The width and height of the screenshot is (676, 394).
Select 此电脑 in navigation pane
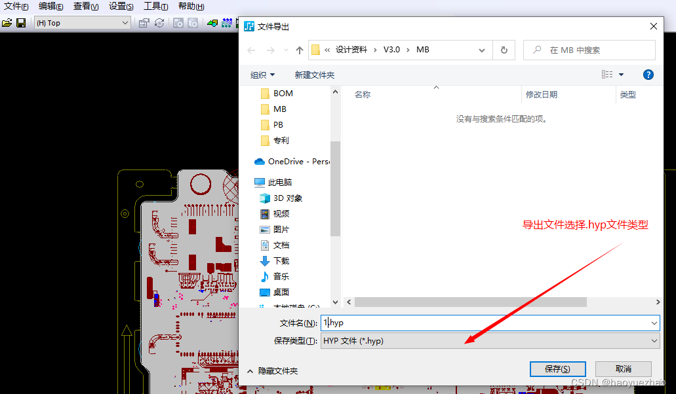(x=273, y=183)
